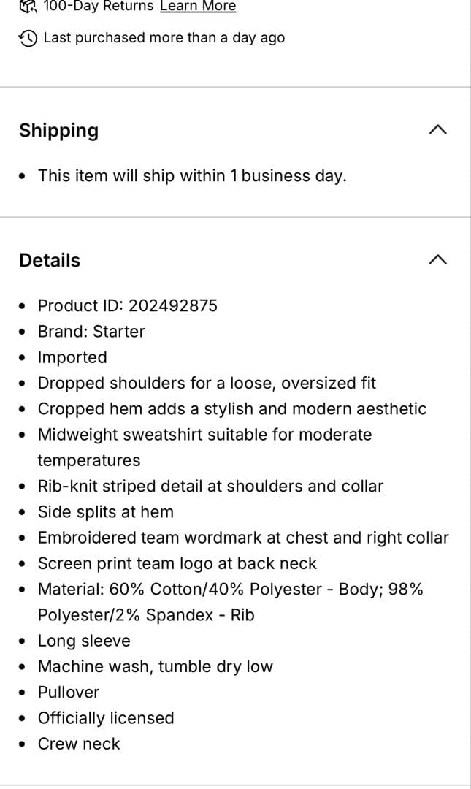The width and height of the screenshot is (471, 789).
Task: Collapse the Details section chevron
Action: point(437,260)
